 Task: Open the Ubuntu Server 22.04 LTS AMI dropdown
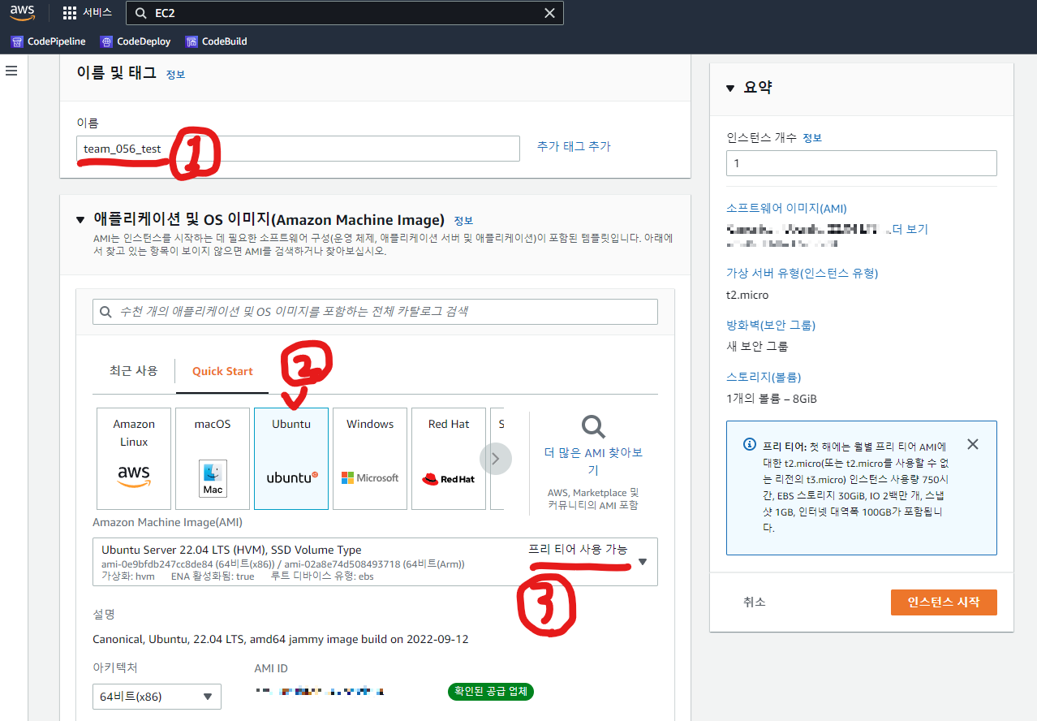pyautogui.click(x=376, y=562)
